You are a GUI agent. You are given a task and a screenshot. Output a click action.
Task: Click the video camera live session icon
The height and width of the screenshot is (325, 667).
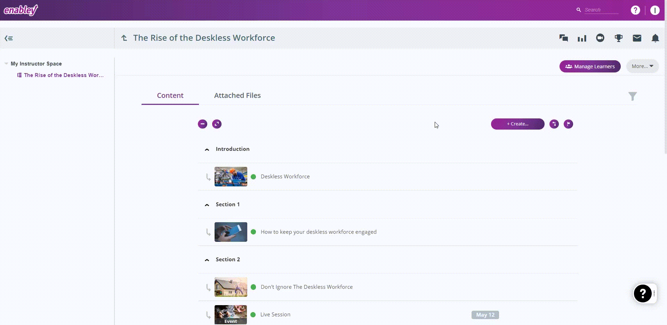coord(600,38)
